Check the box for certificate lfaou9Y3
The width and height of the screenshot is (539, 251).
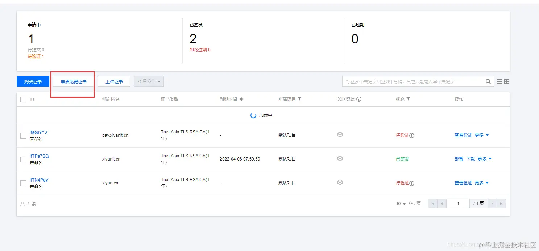(23, 136)
